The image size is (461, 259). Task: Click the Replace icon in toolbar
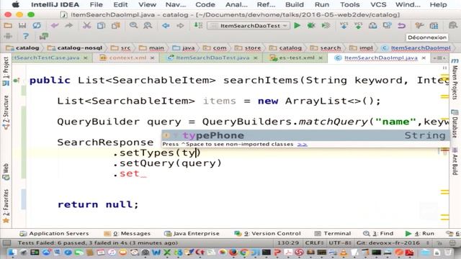pos(148,26)
